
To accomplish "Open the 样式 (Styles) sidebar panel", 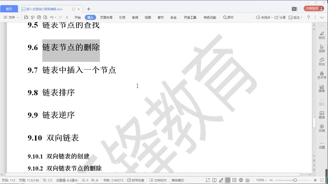I will (322, 35).
